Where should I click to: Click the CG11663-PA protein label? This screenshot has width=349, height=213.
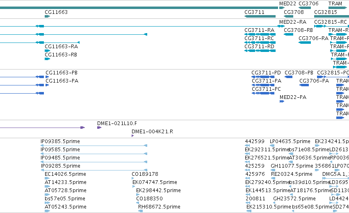62,81
